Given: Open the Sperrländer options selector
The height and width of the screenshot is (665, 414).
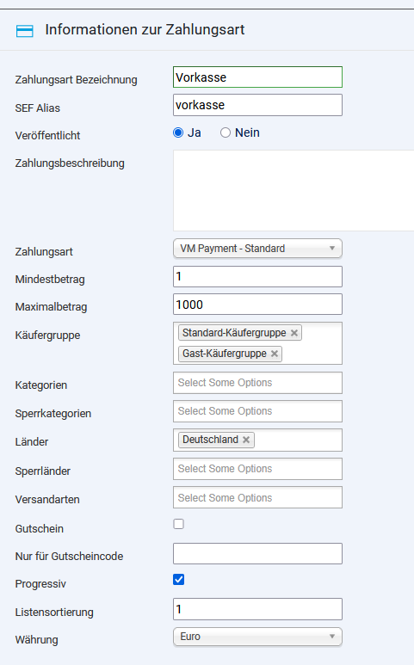Looking at the screenshot, I should 257,469.
